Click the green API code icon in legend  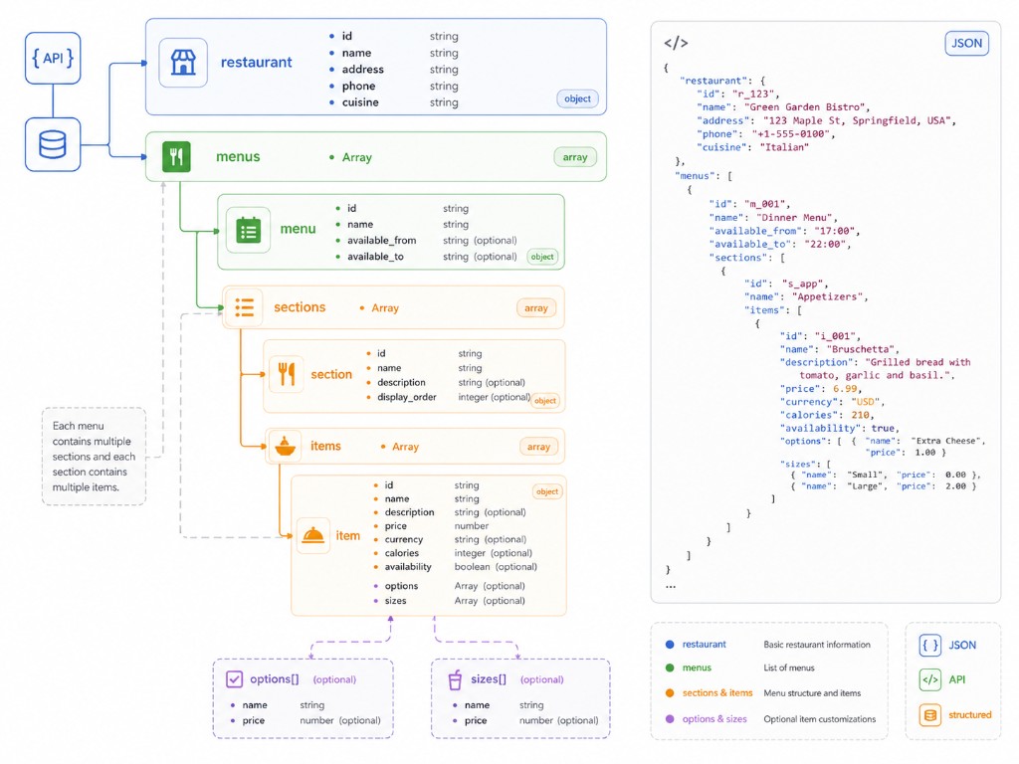[930, 679]
